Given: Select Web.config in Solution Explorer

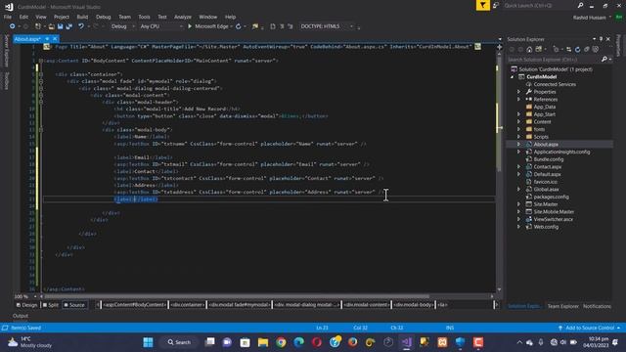Looking at the screenshot, I should 546,227.
